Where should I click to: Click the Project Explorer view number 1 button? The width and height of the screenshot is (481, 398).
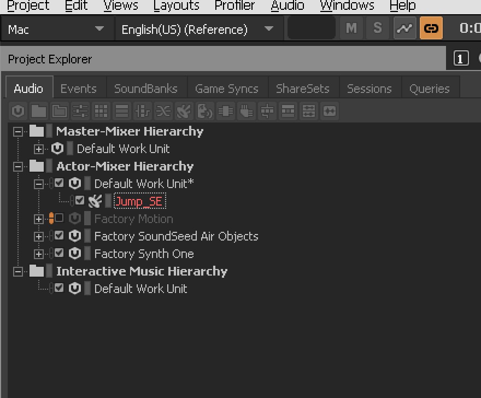[x=461, y=58]
